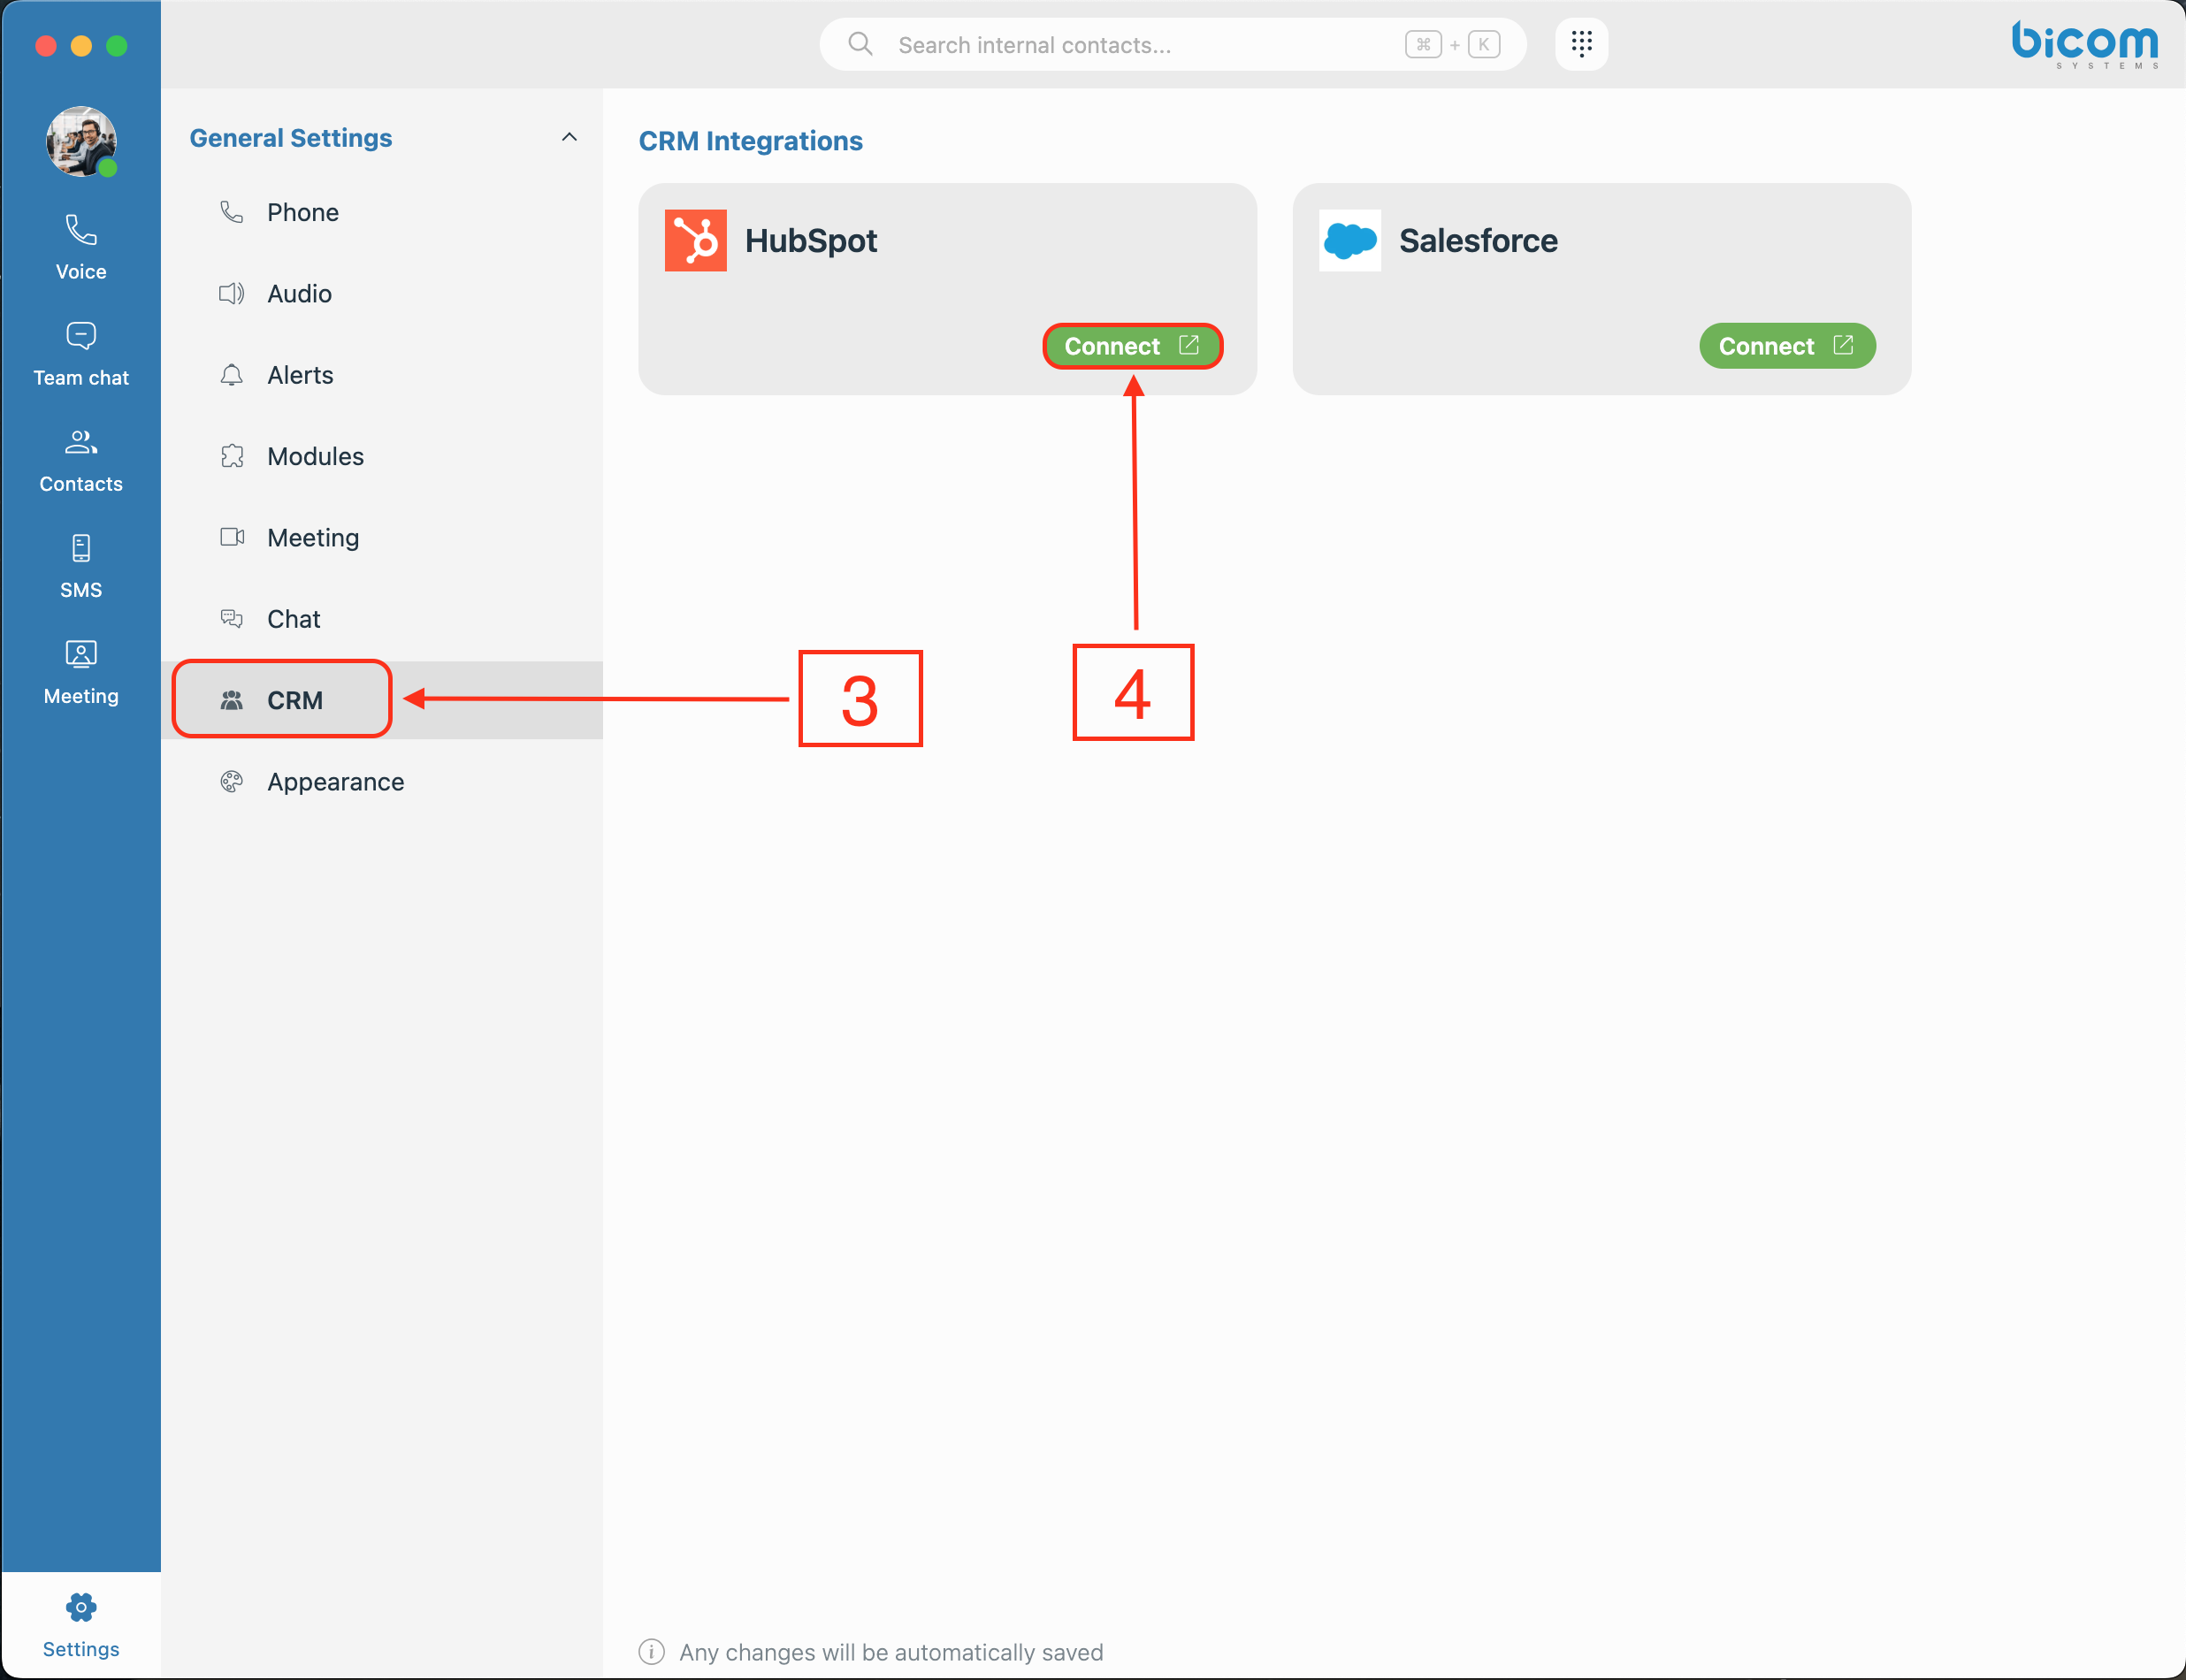Click the info icon beside auto-save notice

tap(651, 1652)
